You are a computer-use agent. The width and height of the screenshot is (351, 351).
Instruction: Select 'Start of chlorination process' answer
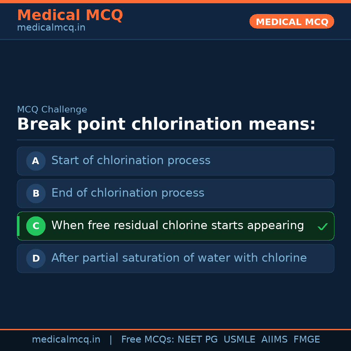click(x=131, y=161)
